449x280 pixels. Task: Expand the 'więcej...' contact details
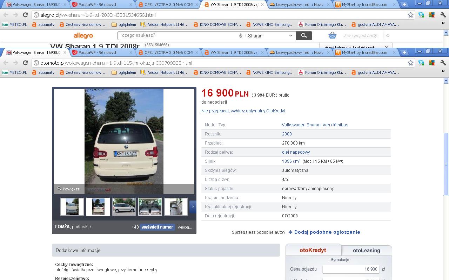[x=185, y=227]
